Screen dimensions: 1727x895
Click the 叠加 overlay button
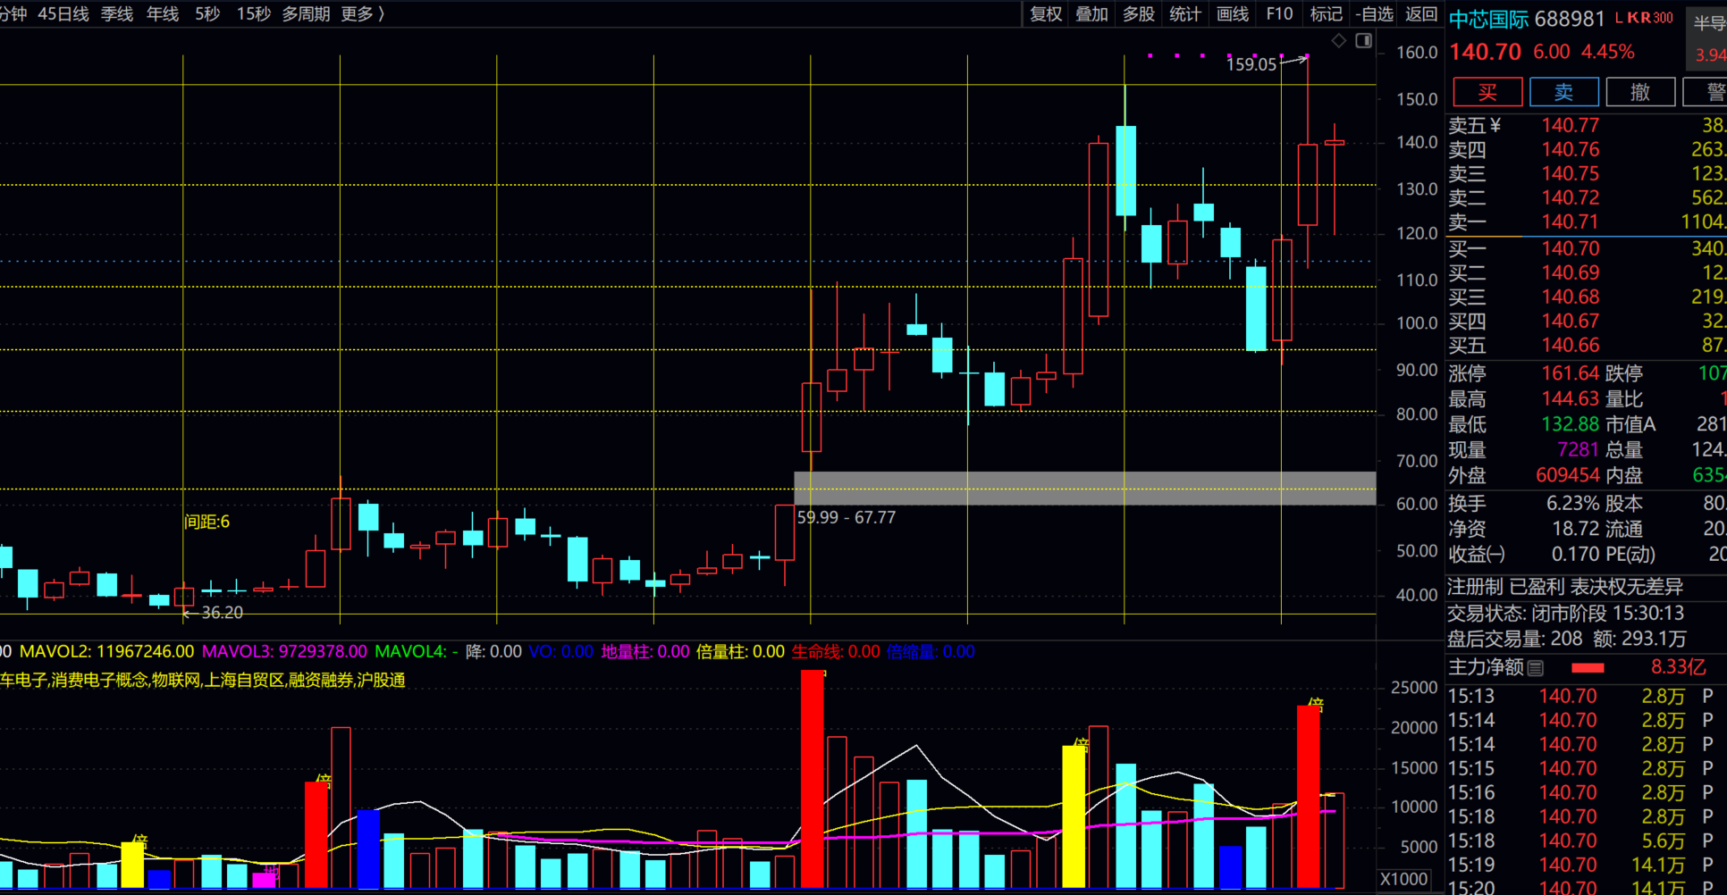[x=1091, y=13]
